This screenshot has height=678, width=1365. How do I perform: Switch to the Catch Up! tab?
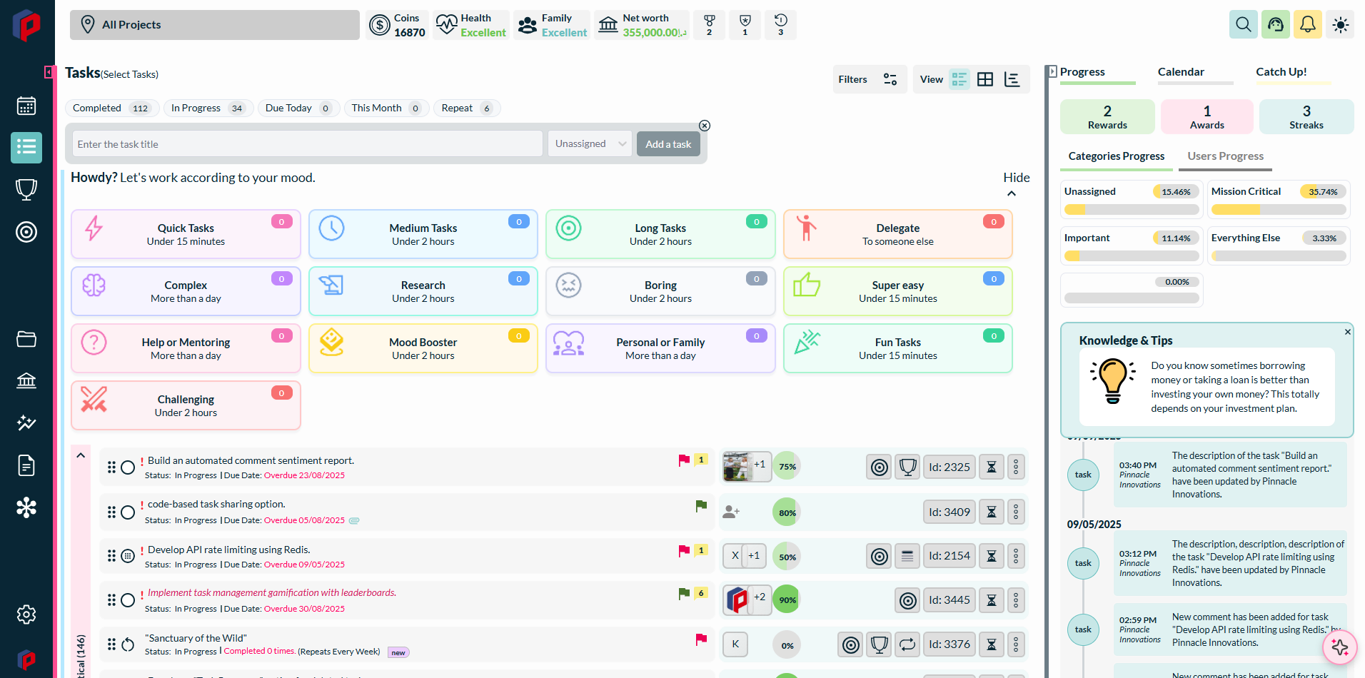(x=1281, y=72)
